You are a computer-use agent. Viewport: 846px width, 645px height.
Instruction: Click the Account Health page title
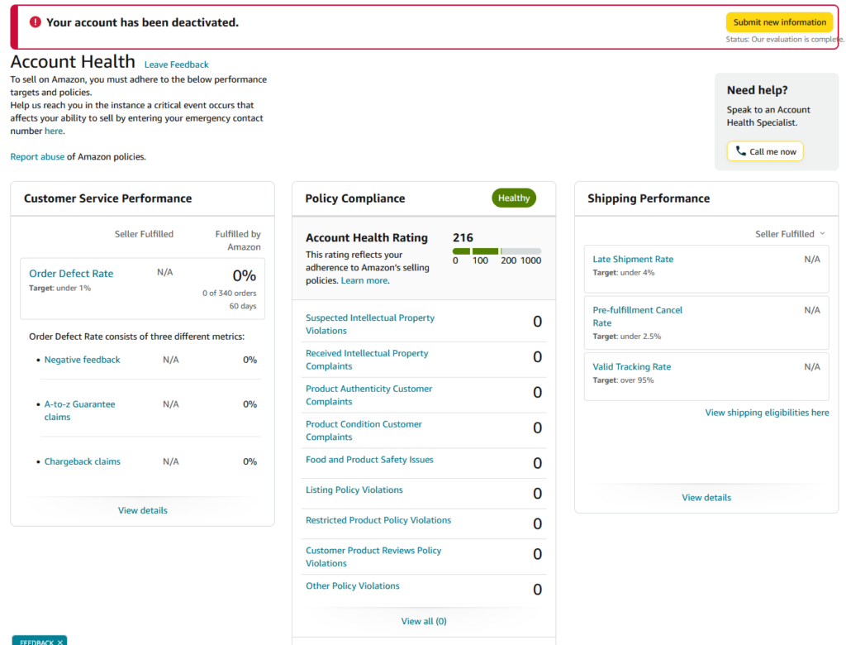coord(73,61)
